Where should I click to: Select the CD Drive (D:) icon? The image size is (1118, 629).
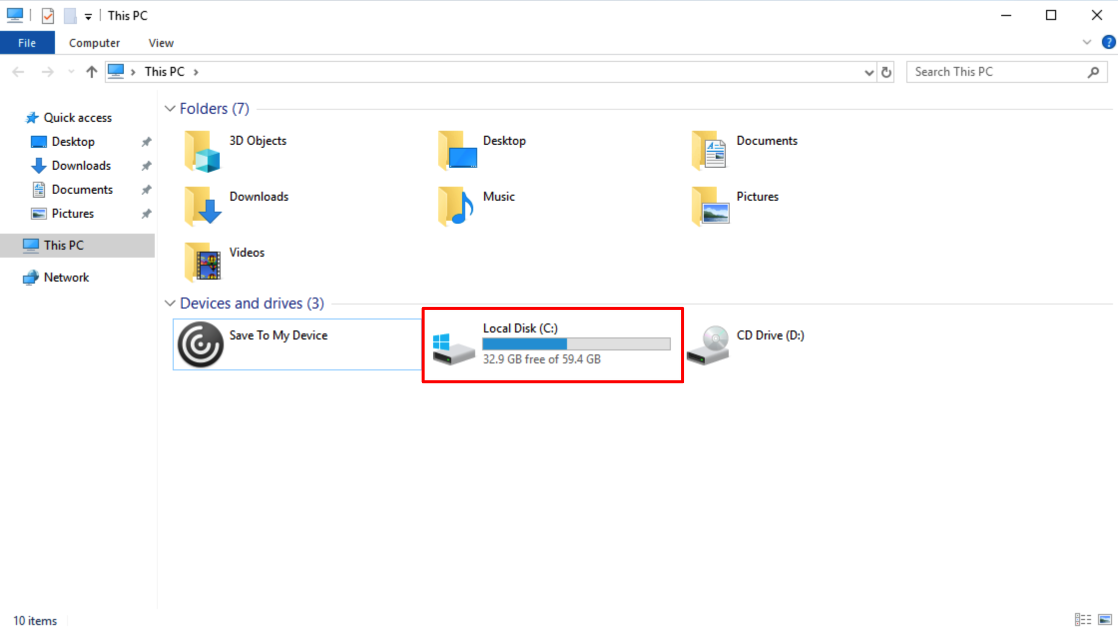(x=708, y=344)
